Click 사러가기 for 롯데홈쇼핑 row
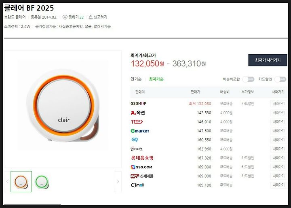Viewport: 291px width, 208px height. coord(279,158)
